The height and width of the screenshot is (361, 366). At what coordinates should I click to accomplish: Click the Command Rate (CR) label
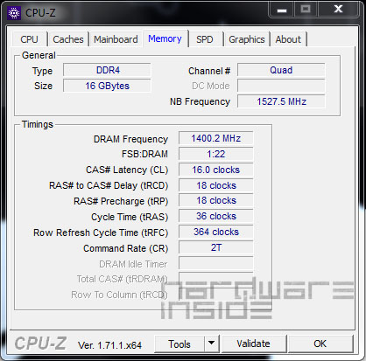[126, 248]
